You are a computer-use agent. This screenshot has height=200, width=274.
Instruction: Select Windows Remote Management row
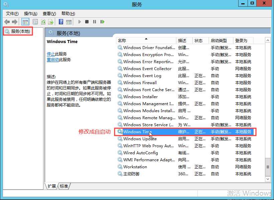point(184,118)
